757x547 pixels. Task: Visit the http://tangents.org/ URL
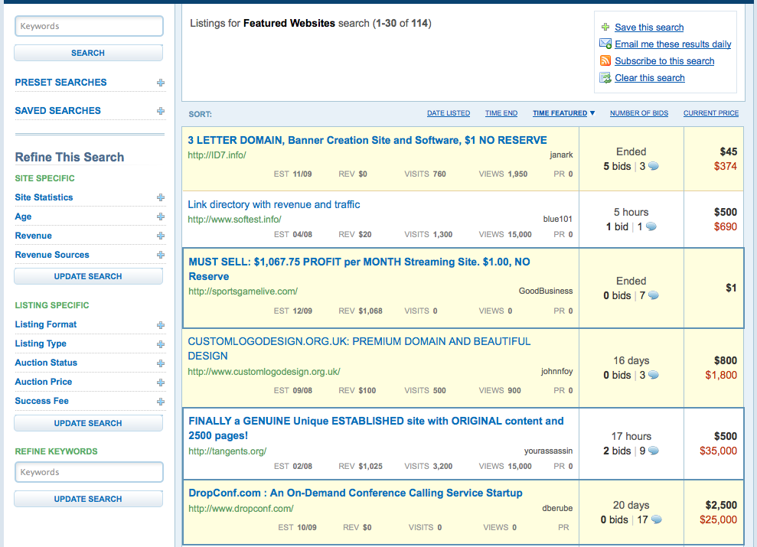click(227, 451)
